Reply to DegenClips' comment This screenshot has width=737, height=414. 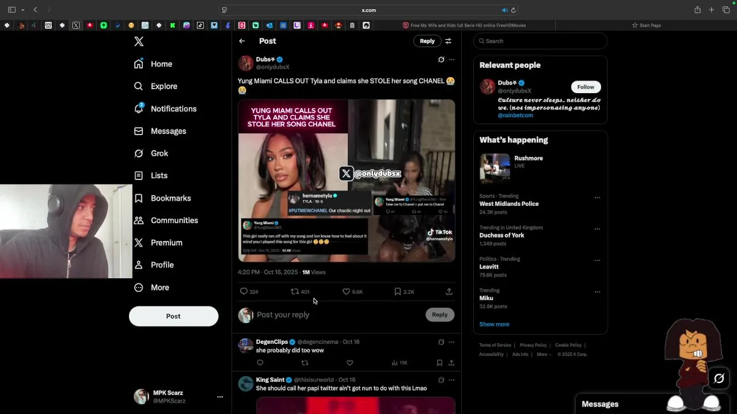(260, 363)
